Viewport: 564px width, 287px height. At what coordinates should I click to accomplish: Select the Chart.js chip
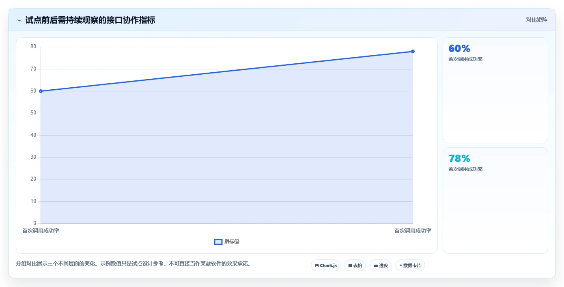[x=326, y=265]
